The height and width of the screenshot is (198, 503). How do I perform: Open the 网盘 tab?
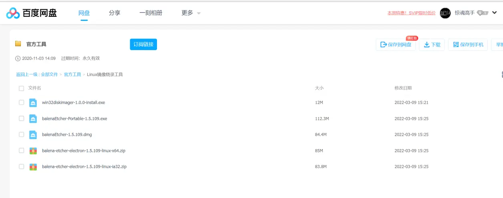(84, 13)
